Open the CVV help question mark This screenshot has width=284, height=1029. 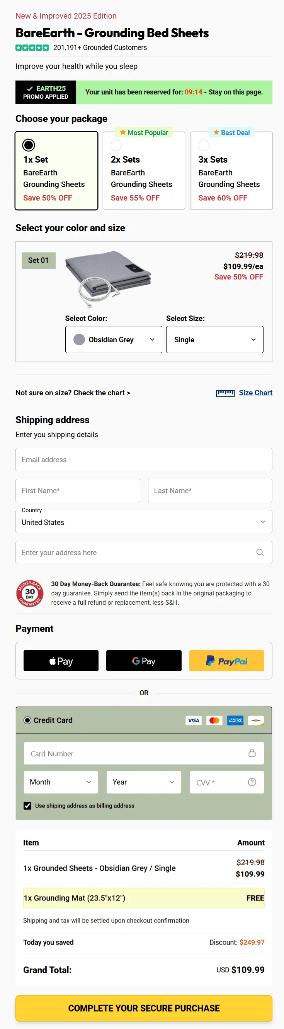[252, 782]
